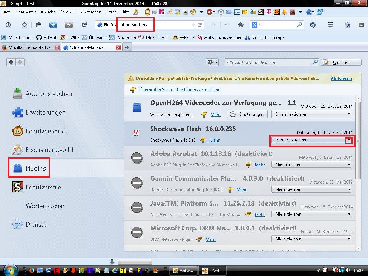
Task: Select the Add-ons-Manager tab
Action: coord(92,47)
